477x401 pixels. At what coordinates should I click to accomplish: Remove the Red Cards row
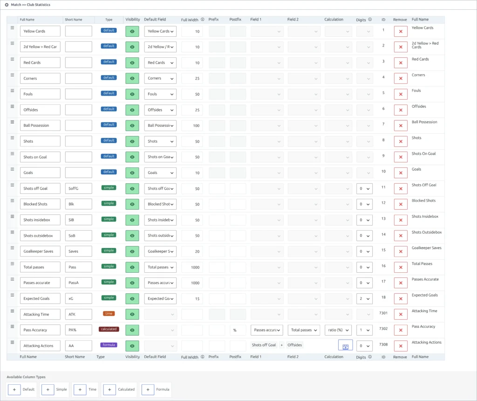(400, 63)
